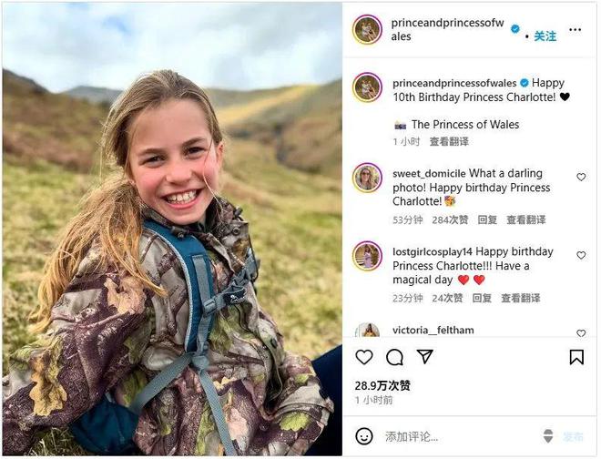Like the post with the heart icon
601x459 pixels.
pos(363,357)
